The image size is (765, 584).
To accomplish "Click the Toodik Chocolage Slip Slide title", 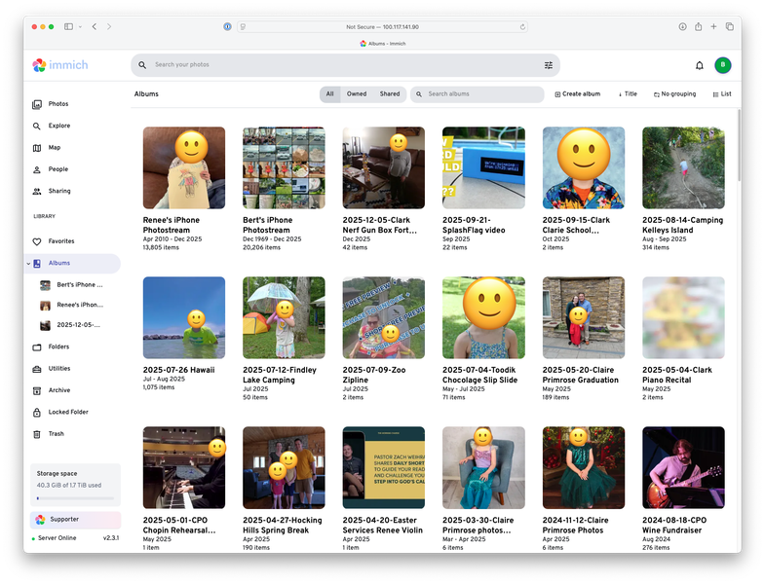I will click(479, 376).
